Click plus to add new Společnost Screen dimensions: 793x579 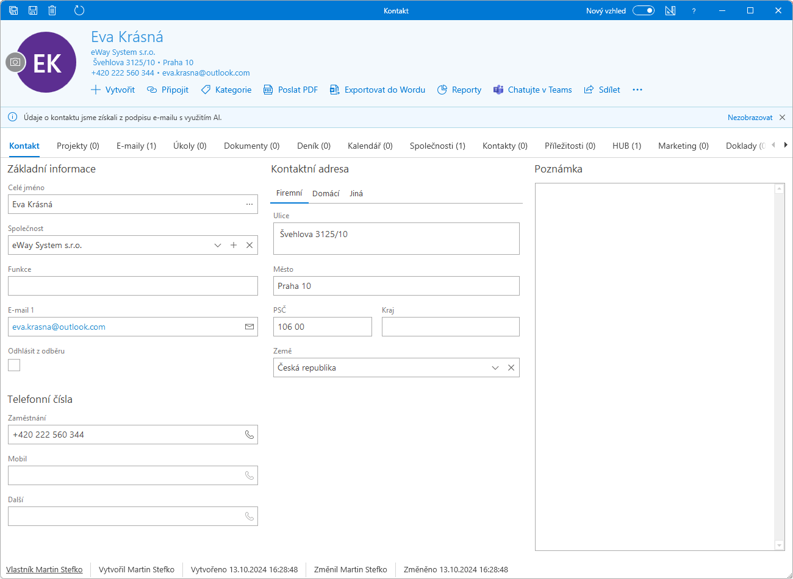pos(234,245)
